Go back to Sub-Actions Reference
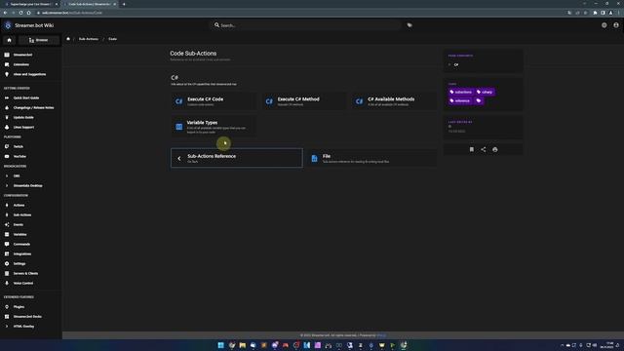Screen dimensions: 624x351 click(237, 158)
